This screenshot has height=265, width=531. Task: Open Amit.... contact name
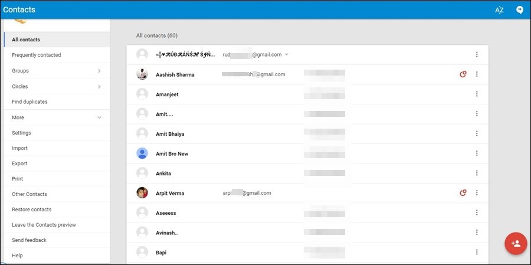[x=165, y=114]
